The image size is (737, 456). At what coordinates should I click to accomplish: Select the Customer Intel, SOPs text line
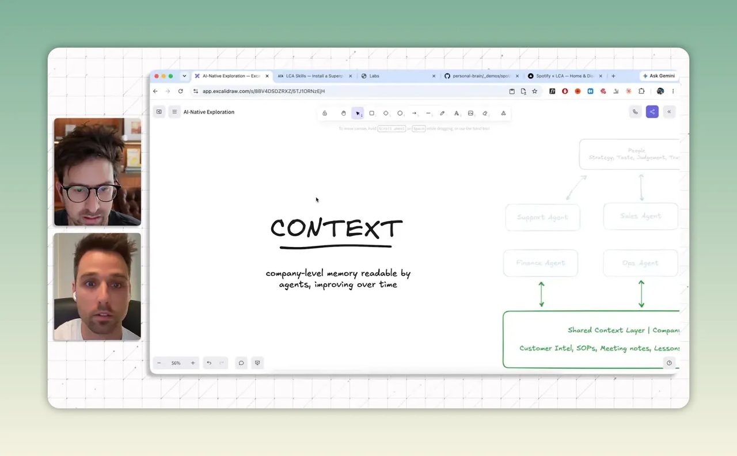click(599, 348)
